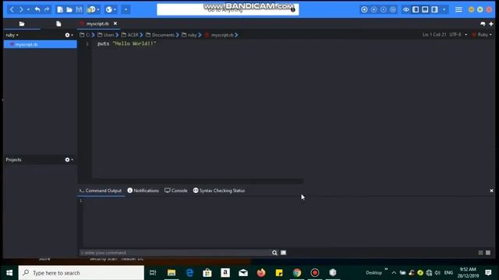The image size is (499, 280).
Task: Switch to the Console tab
Action: (x=176, y=191)
